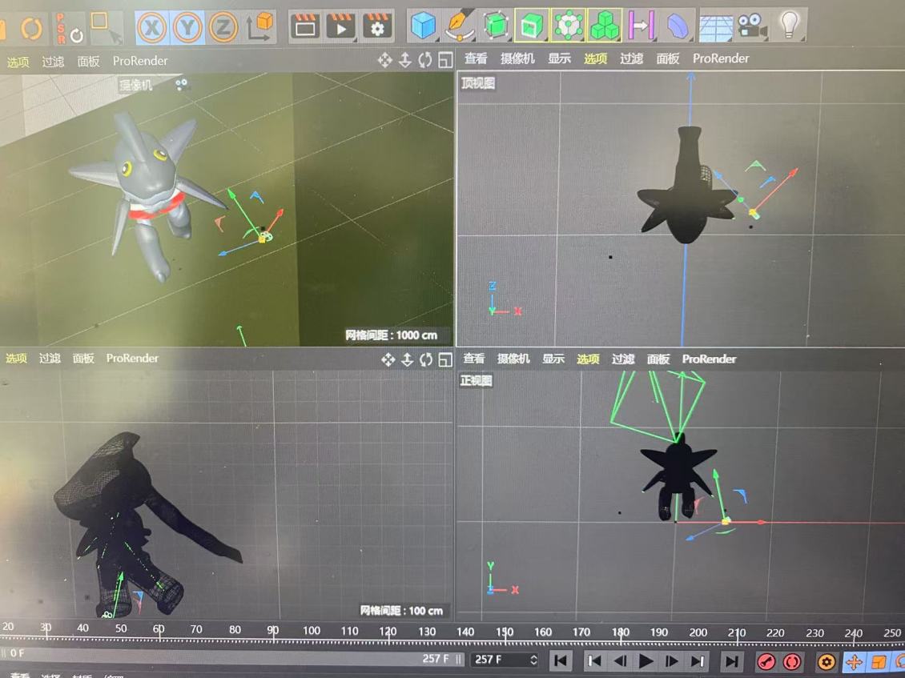
Task: Click the record active objects button
Action: (766, 662)
